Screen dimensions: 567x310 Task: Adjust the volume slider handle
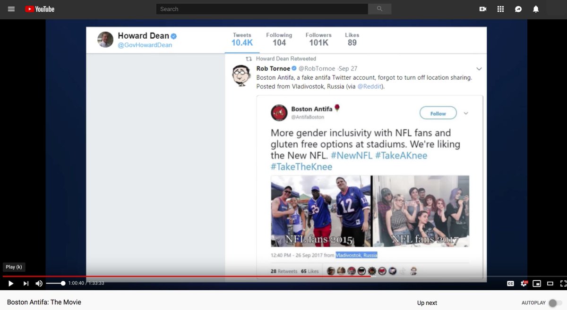[63, 283]
